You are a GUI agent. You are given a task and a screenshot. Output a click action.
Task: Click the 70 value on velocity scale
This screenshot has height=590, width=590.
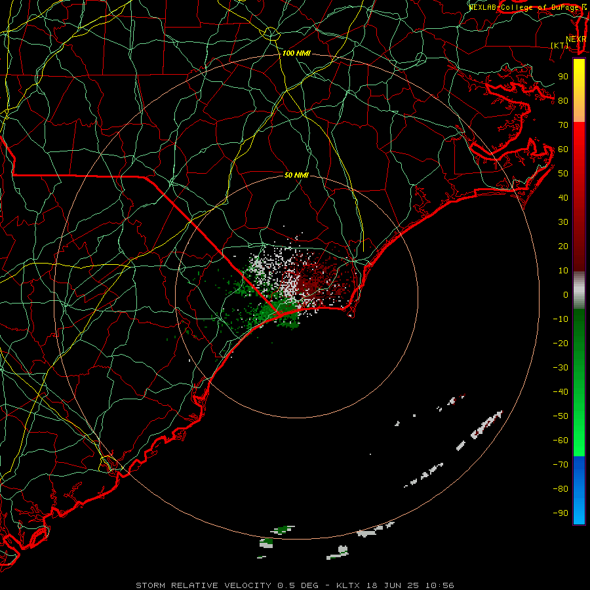tap(563, 125)
